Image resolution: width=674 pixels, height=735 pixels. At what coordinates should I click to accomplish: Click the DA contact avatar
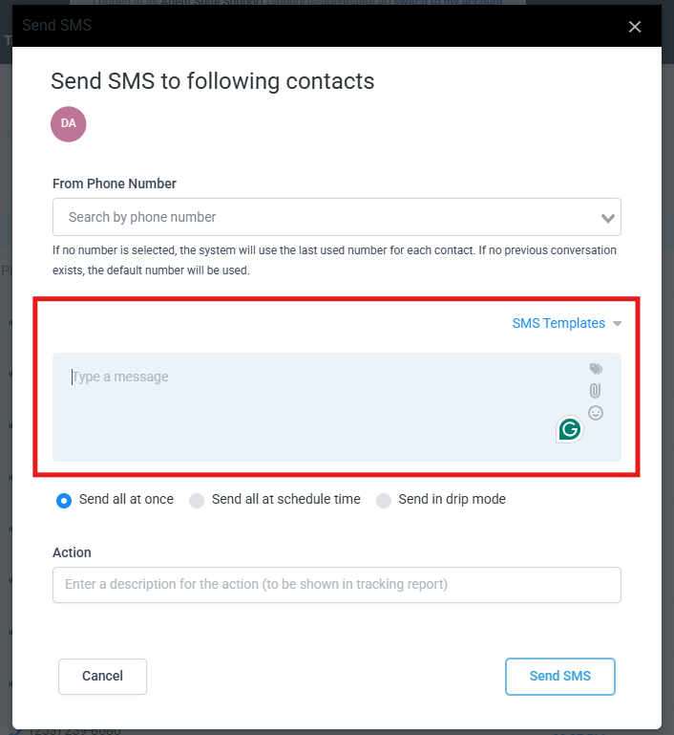[69, 124]
